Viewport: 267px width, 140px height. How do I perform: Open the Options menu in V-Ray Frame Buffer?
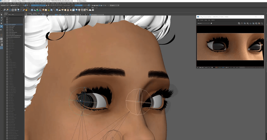tap(213, 20)
